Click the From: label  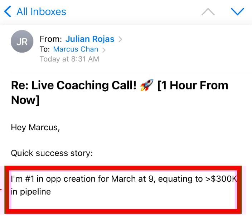51,39
